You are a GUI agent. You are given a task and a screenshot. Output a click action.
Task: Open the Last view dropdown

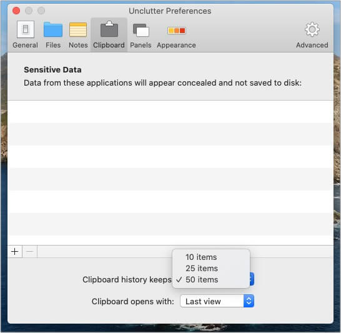click(x=217, y=301)
